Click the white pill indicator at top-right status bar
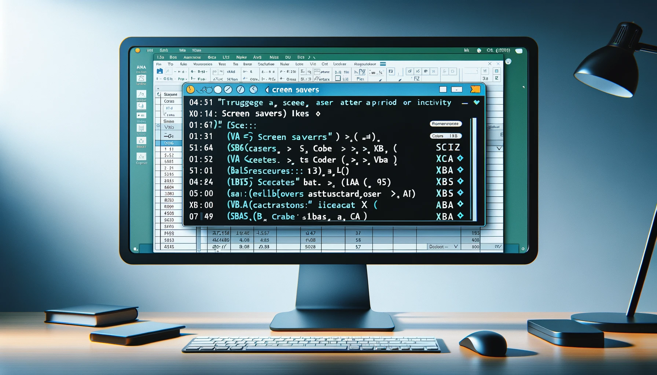The image size is (657, 375). click(x=518, y=51)
